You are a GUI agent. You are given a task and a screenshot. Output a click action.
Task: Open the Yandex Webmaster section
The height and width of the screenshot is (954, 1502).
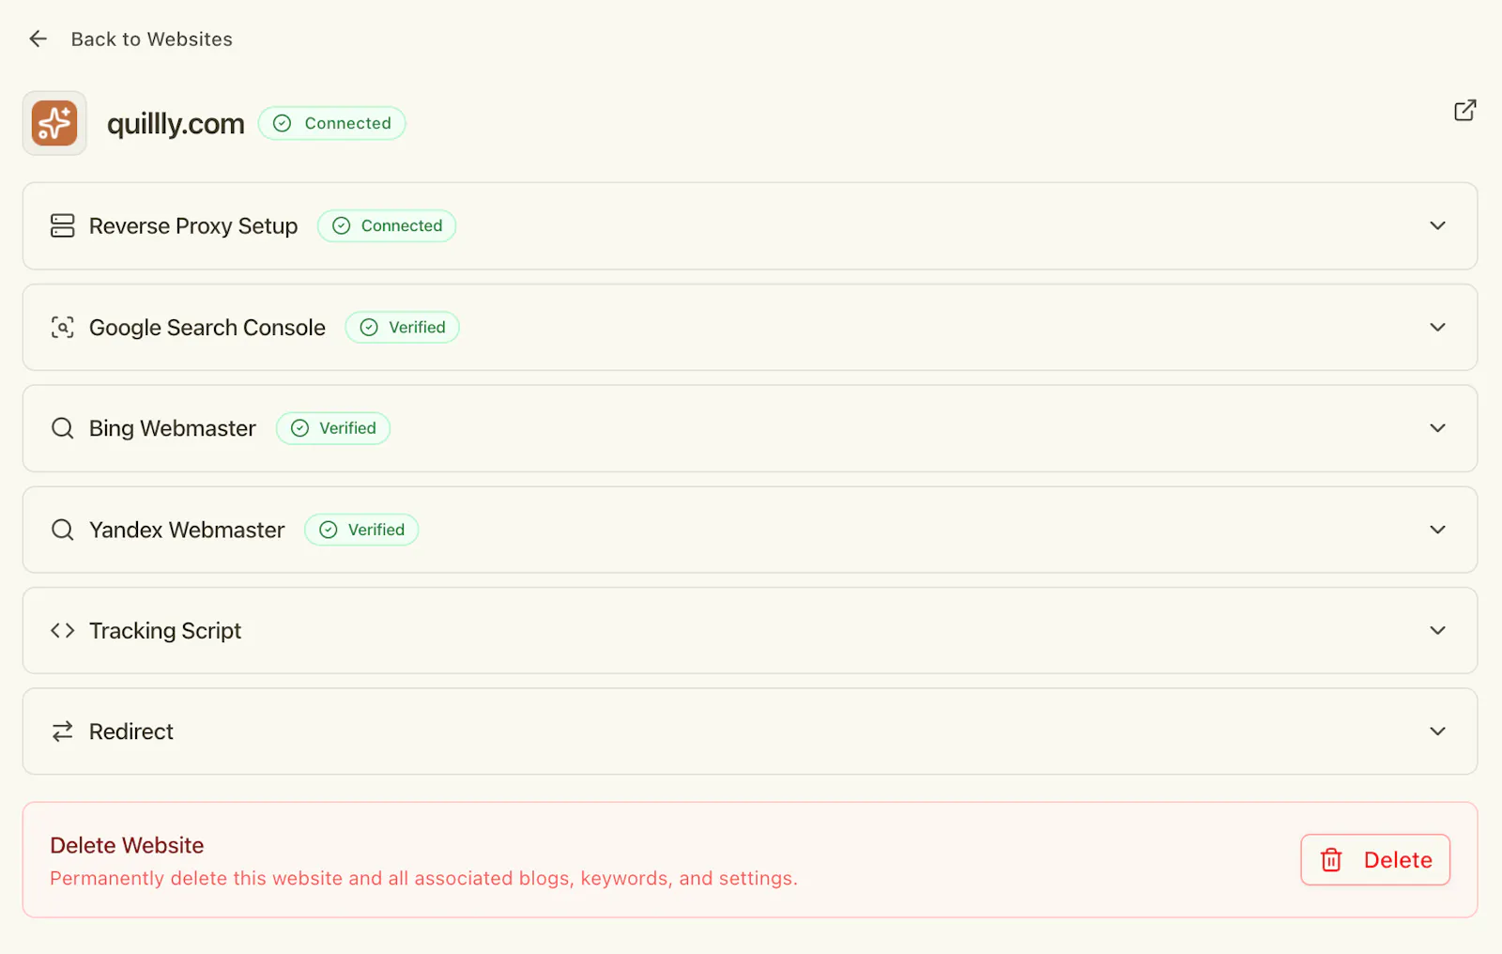click(x=750, y=530)
